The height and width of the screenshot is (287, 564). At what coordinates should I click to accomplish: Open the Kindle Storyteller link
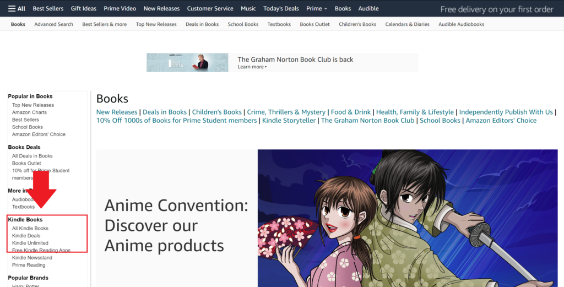[x=289, y=121]
